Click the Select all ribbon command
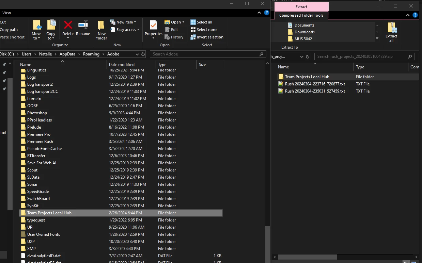 coord(201,22)
